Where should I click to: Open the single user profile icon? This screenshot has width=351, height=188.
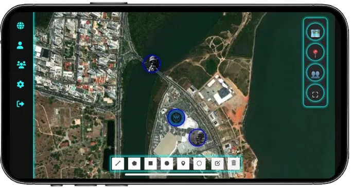pyautogui.click(x=20, y=45)
